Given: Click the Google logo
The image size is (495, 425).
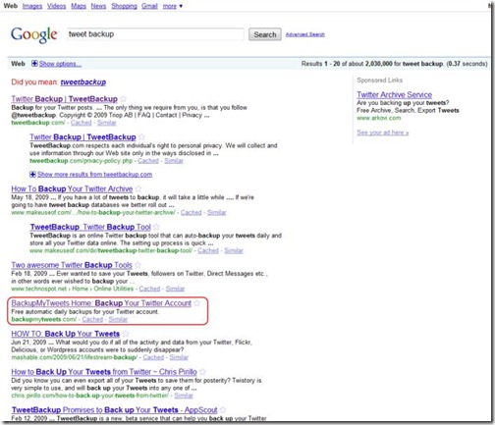Looking at the screenshot, I should click(34, 34).
